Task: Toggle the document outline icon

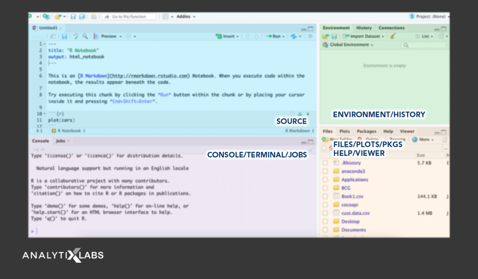Action: pyautogui.click(x=310, y=36)
